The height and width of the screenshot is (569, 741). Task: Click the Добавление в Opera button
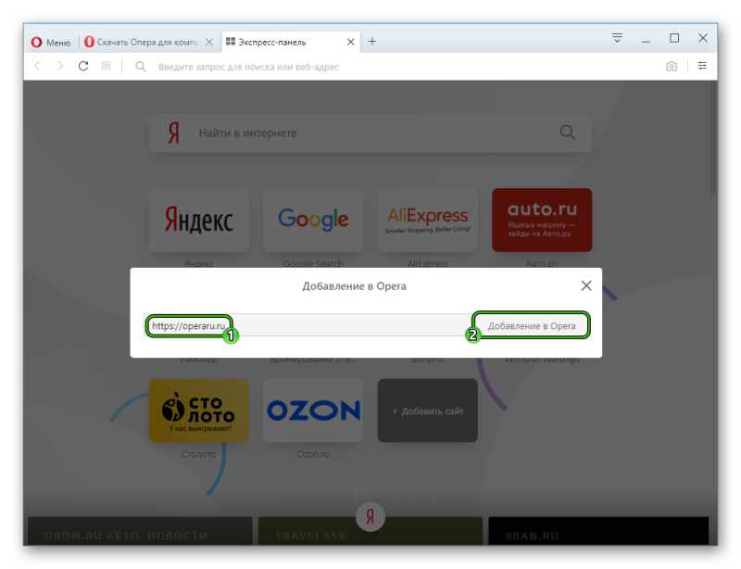coord(532,325)
